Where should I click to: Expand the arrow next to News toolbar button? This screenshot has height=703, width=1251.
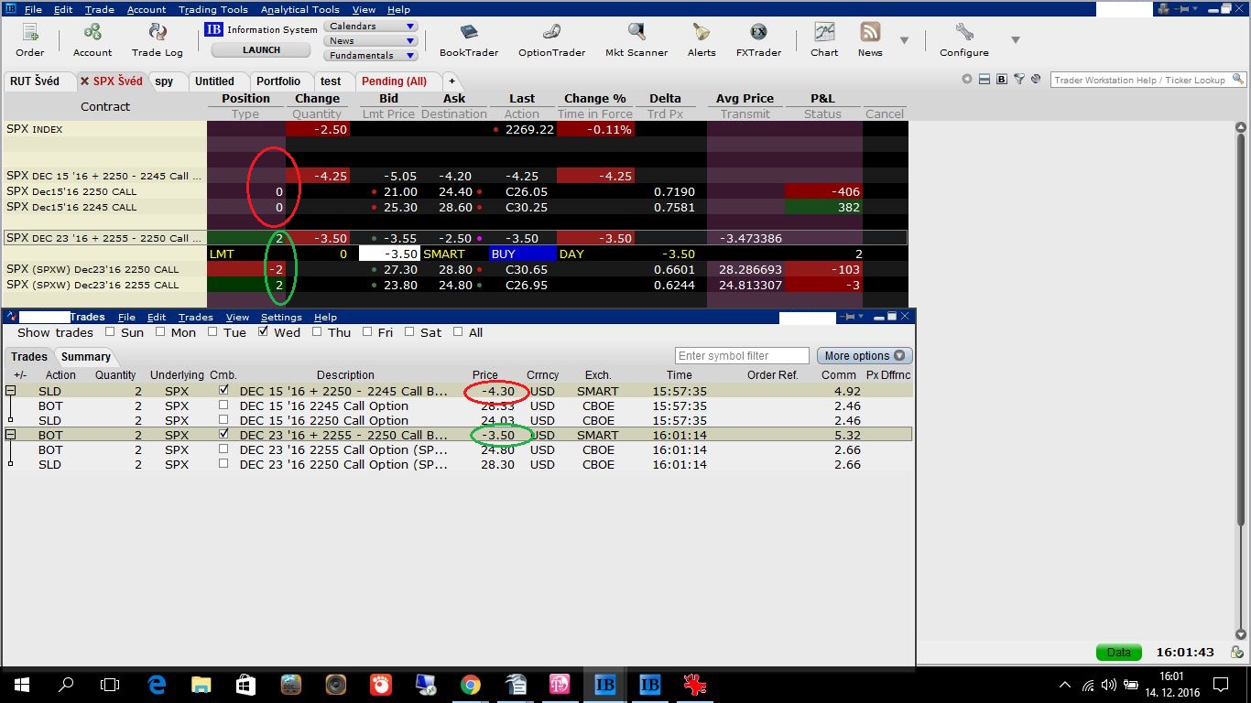[904, 40]
